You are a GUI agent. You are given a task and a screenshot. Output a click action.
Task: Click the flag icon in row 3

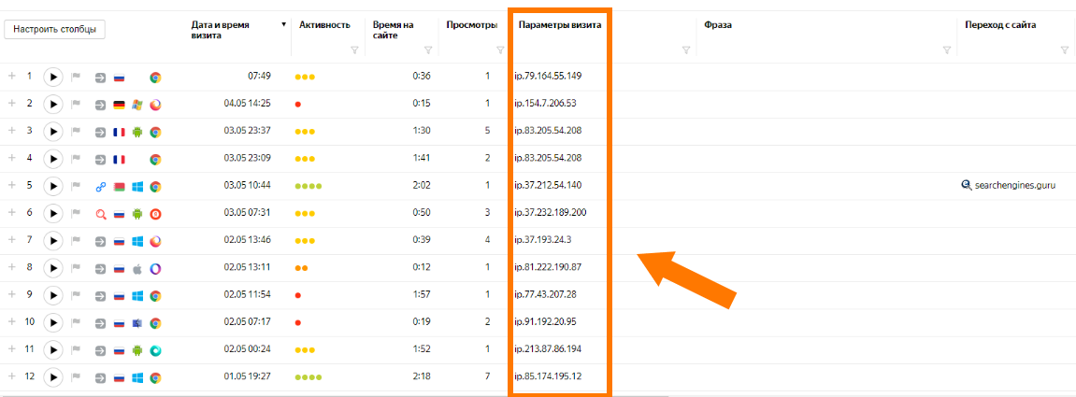pos(78,132)
